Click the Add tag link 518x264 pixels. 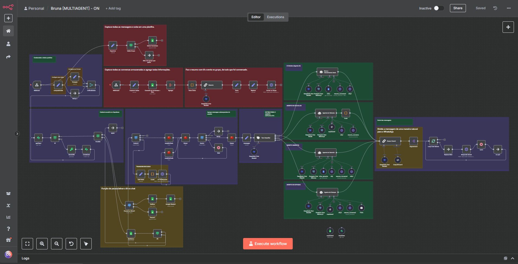click(x=113, y=8)
